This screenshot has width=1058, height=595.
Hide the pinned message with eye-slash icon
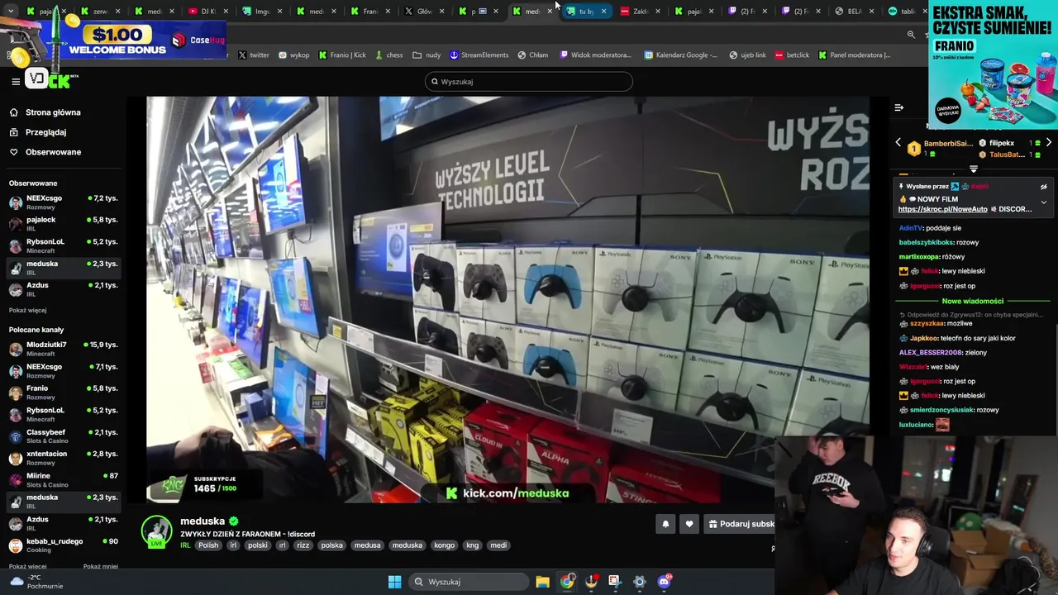click(x=1043, y=187)
